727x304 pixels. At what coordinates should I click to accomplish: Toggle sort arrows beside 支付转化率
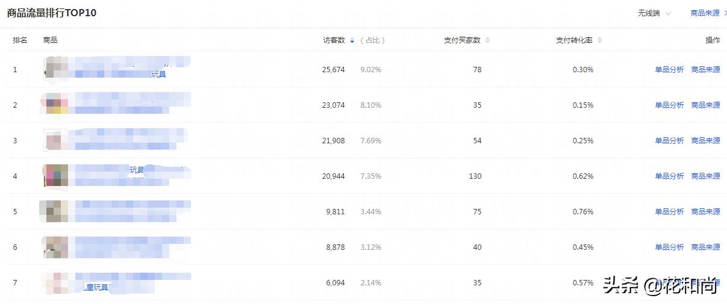(599, 40)
